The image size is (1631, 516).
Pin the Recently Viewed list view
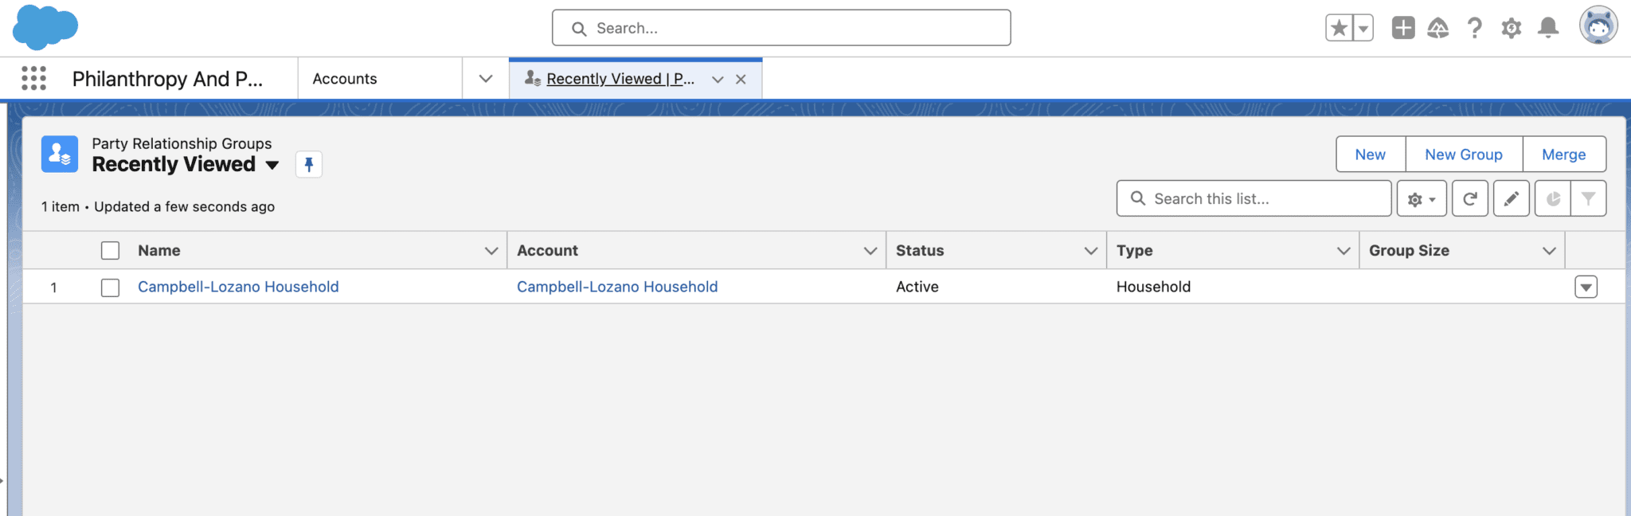click(x=309, y=165)
